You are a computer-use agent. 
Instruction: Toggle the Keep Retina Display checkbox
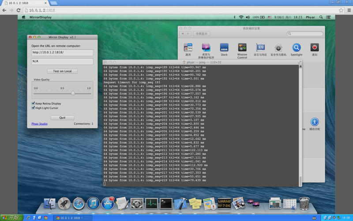[x=33, y=103]
